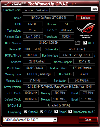Click the NVIDIA SLI status field
The image size is (102, 127).
[59, 105]
